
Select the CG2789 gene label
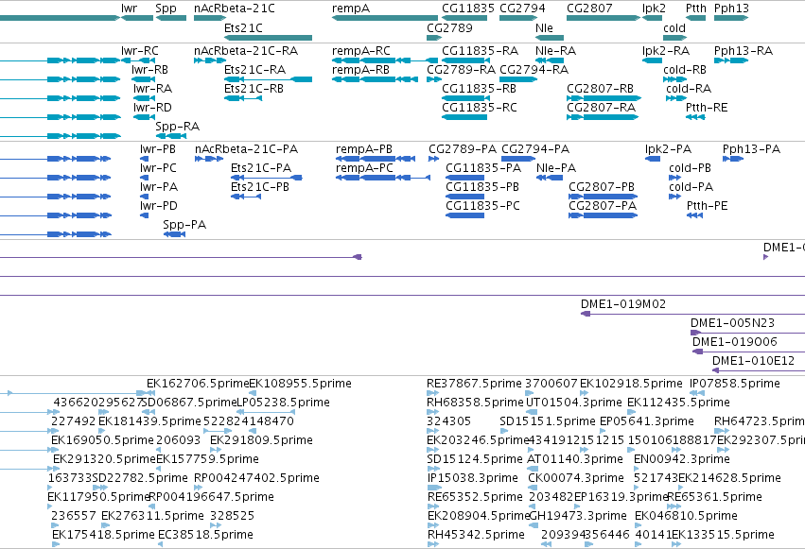tap(449, 28)
